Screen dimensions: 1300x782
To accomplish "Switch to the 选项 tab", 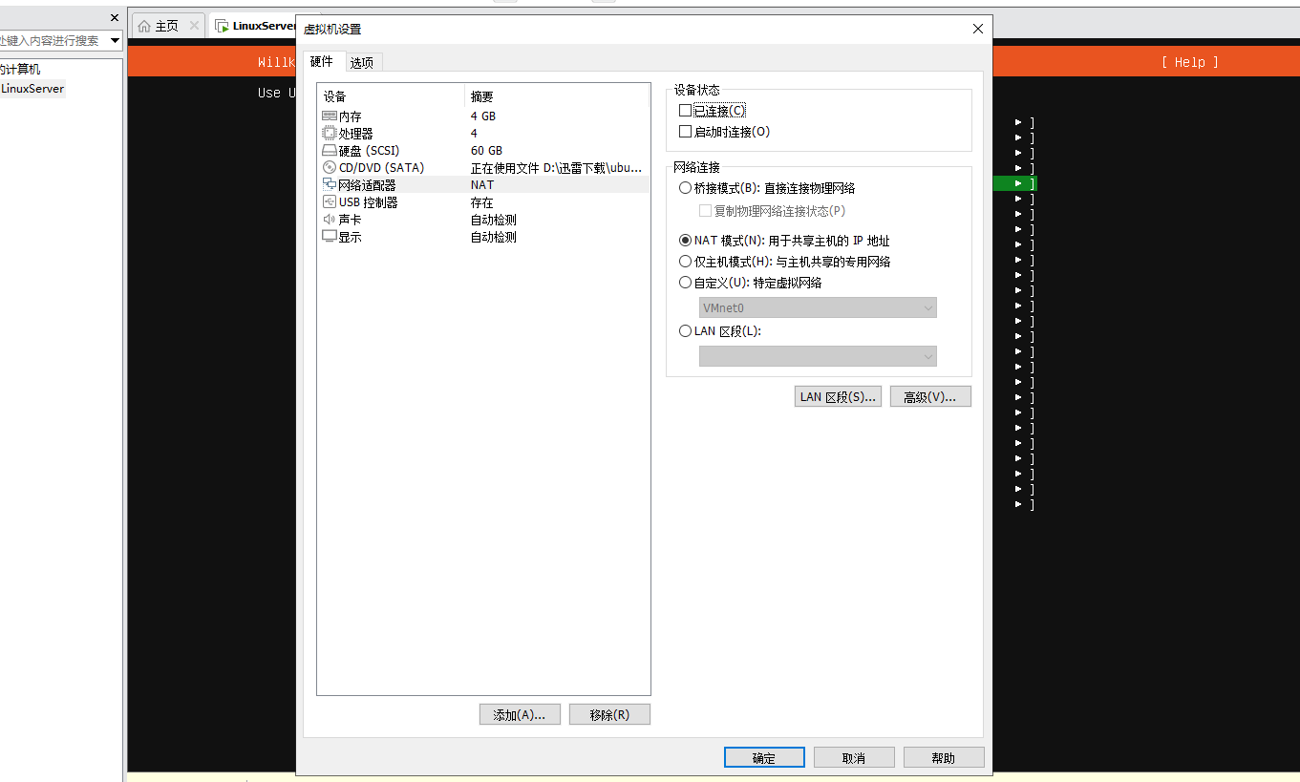I will (x=362, y=63).
